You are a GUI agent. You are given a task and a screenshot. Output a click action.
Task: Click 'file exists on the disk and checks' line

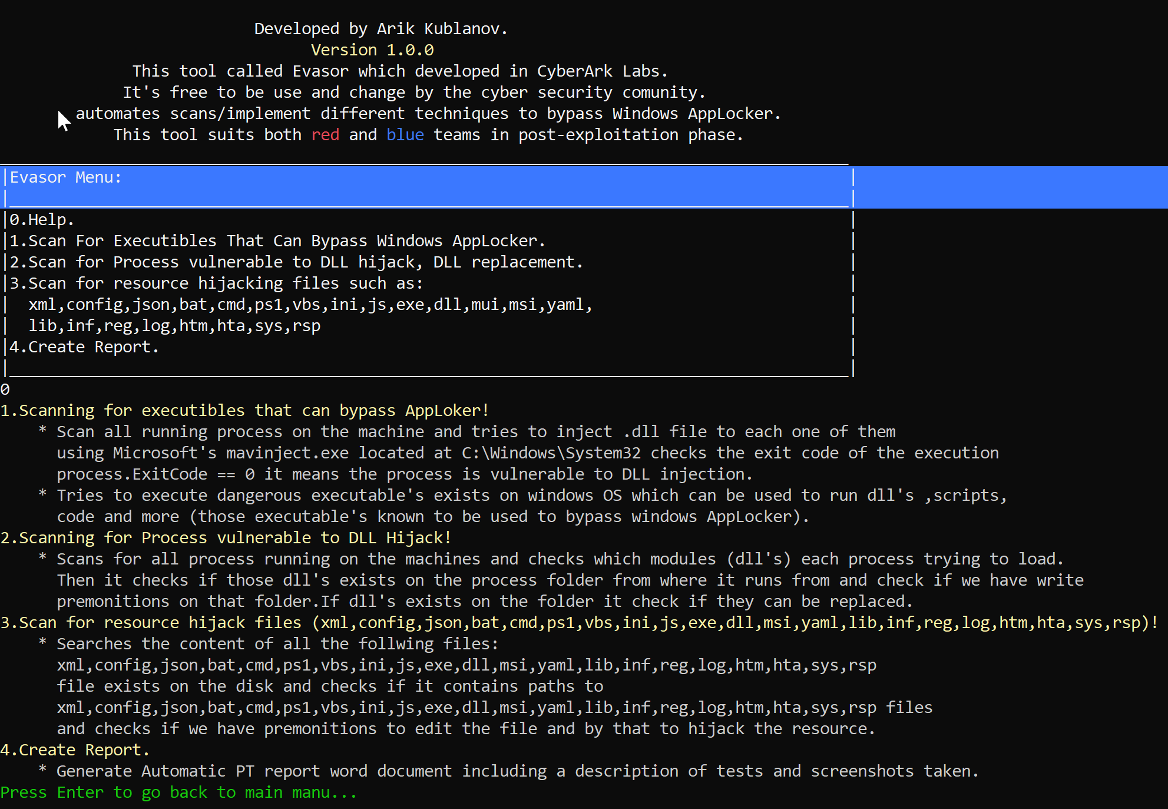pyautogui.click(x=330, y=686)
